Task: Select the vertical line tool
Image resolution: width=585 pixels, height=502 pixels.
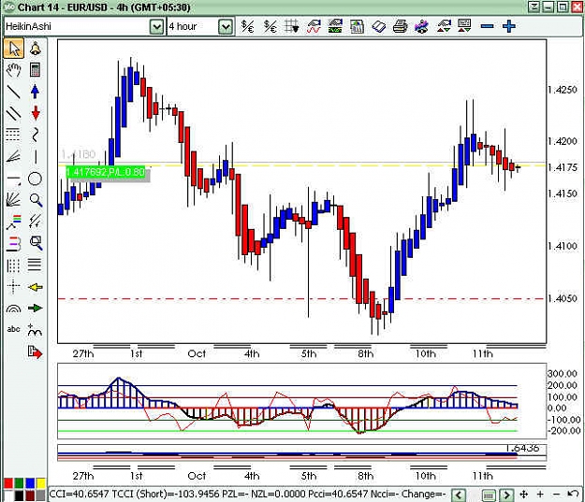Action: click(x=35, y=156)
